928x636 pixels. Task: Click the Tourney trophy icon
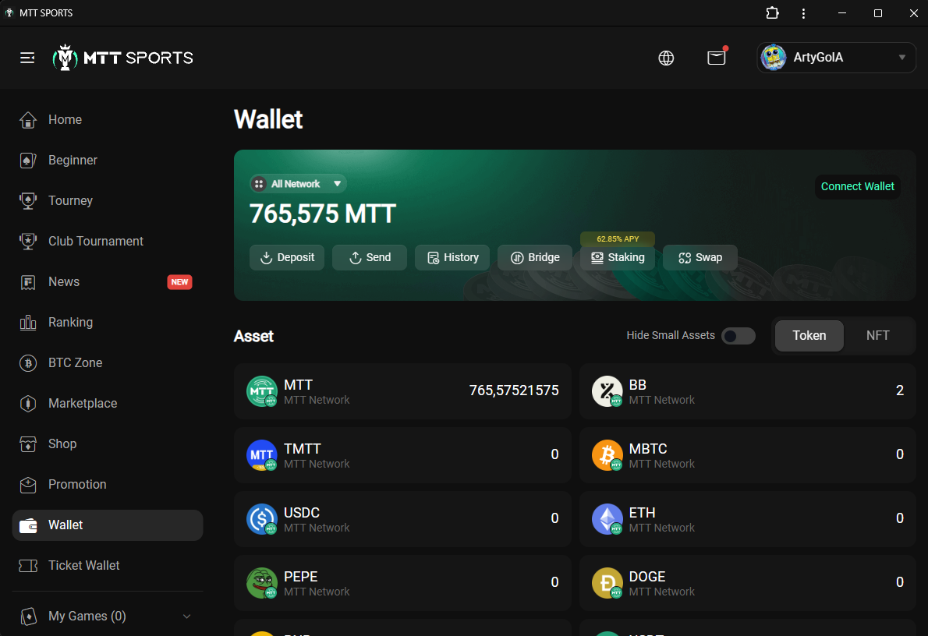28,200
